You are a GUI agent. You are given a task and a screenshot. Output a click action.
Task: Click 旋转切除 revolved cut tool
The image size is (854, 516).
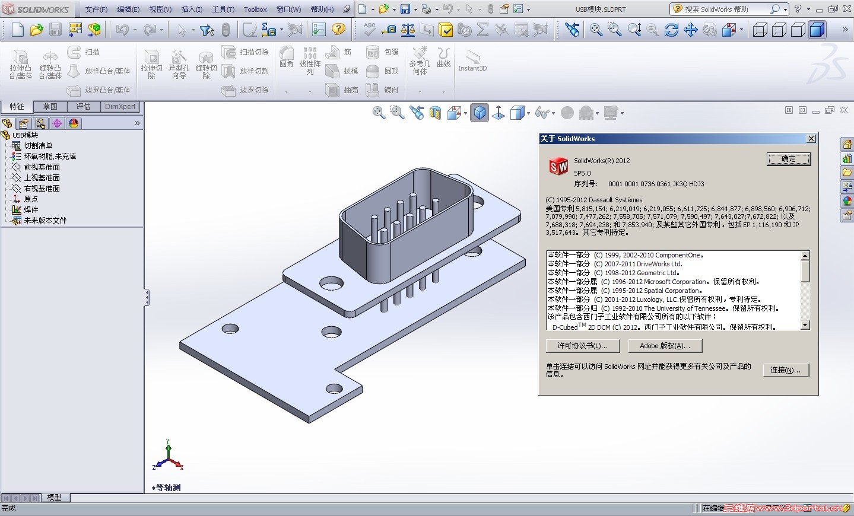(x=206, y=63)
